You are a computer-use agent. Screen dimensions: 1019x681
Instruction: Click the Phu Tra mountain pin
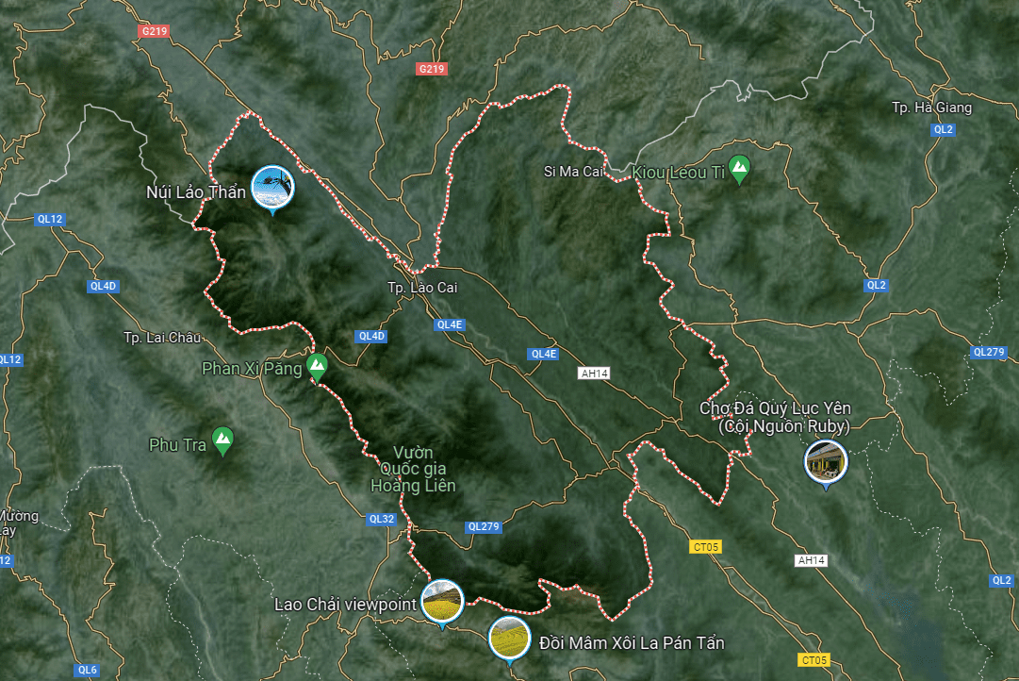(222, 441)
